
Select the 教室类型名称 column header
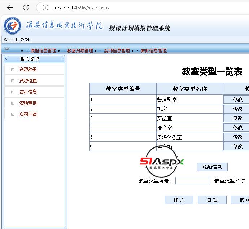(x=189, y=89)
